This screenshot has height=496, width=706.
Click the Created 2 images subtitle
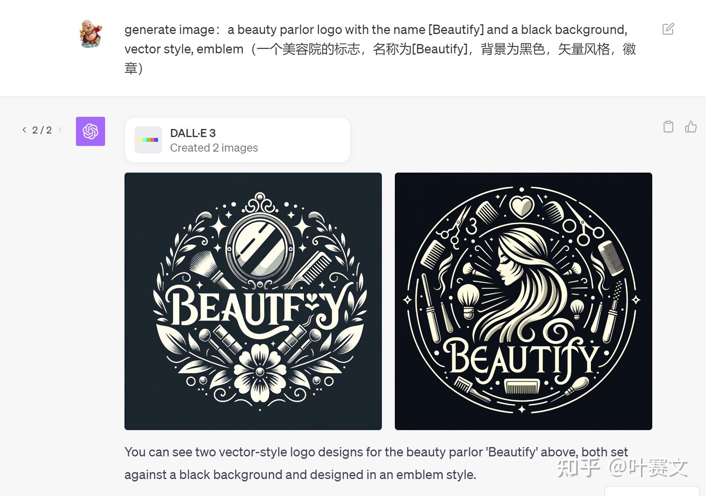point(214,148)
